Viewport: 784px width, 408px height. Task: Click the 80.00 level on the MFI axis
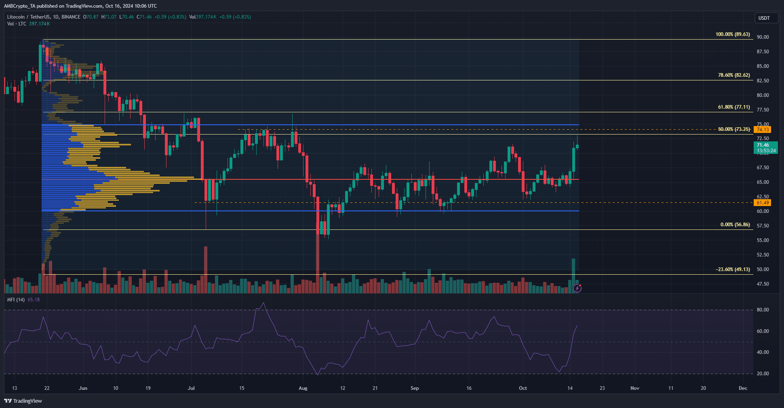tap(763, 310)
